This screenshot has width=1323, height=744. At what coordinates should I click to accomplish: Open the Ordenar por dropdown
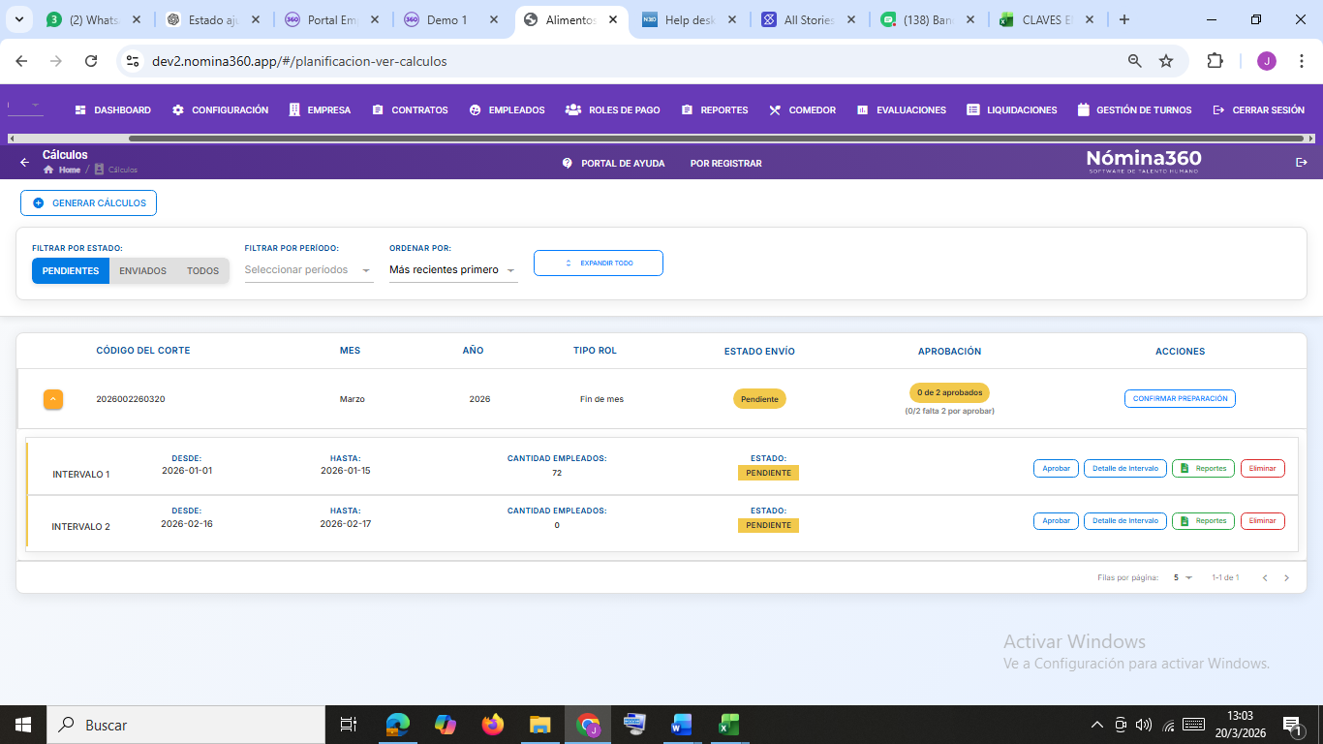(x=453, y=270)
